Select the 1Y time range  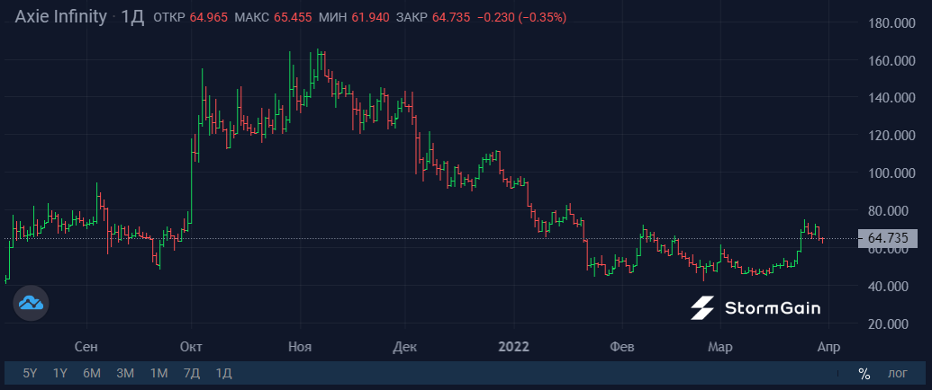(60, 374)
